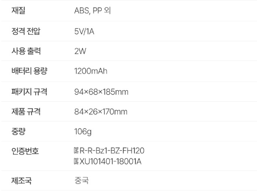257x192 pixels.
Task: Select the 인증번호 certification label
Action: (25, 151)
